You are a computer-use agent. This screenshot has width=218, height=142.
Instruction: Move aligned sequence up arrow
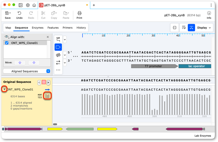pyautogui.click(x=20, y=62)
